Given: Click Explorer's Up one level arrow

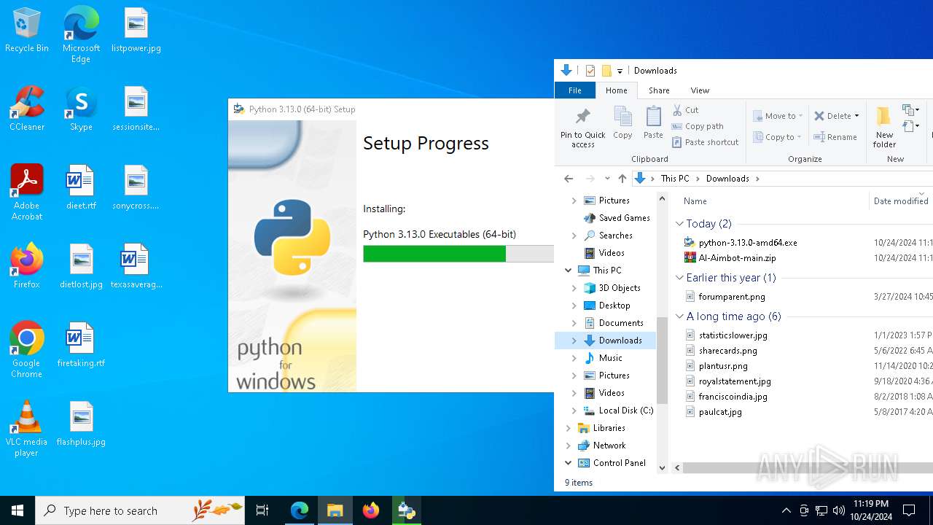Looking at the screenshot, I should click(622, 179).
